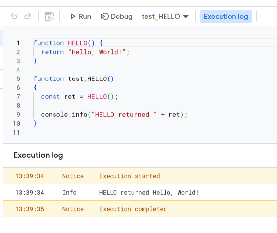Image resolution: width=277 pixels, height=233 pixels.
Task: Click the Undo arrow icon
Action: [14, 16]
